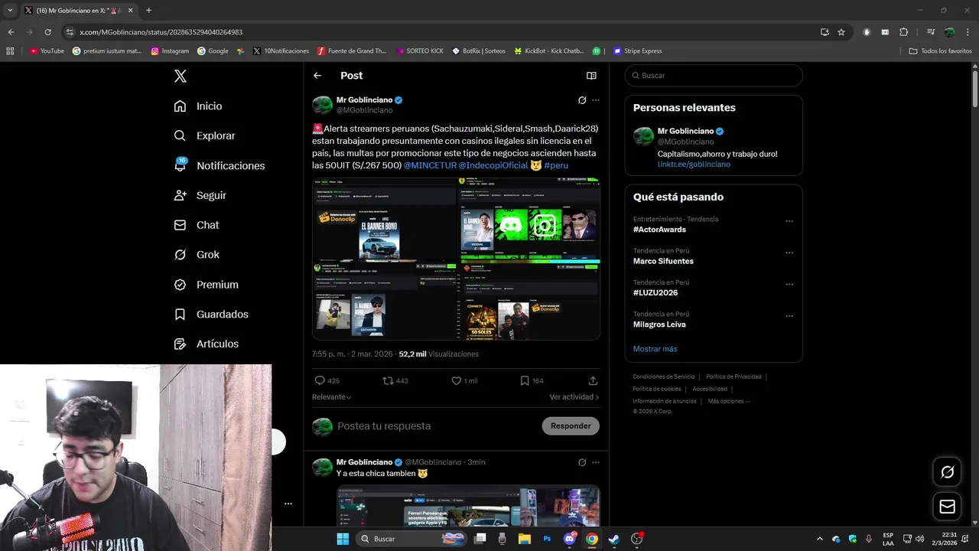Click Mostrar más in trends

click(655, 349)
